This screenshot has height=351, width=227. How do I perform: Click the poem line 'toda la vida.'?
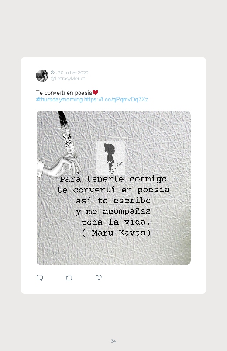pyautogui.click(x=116, y=222)
